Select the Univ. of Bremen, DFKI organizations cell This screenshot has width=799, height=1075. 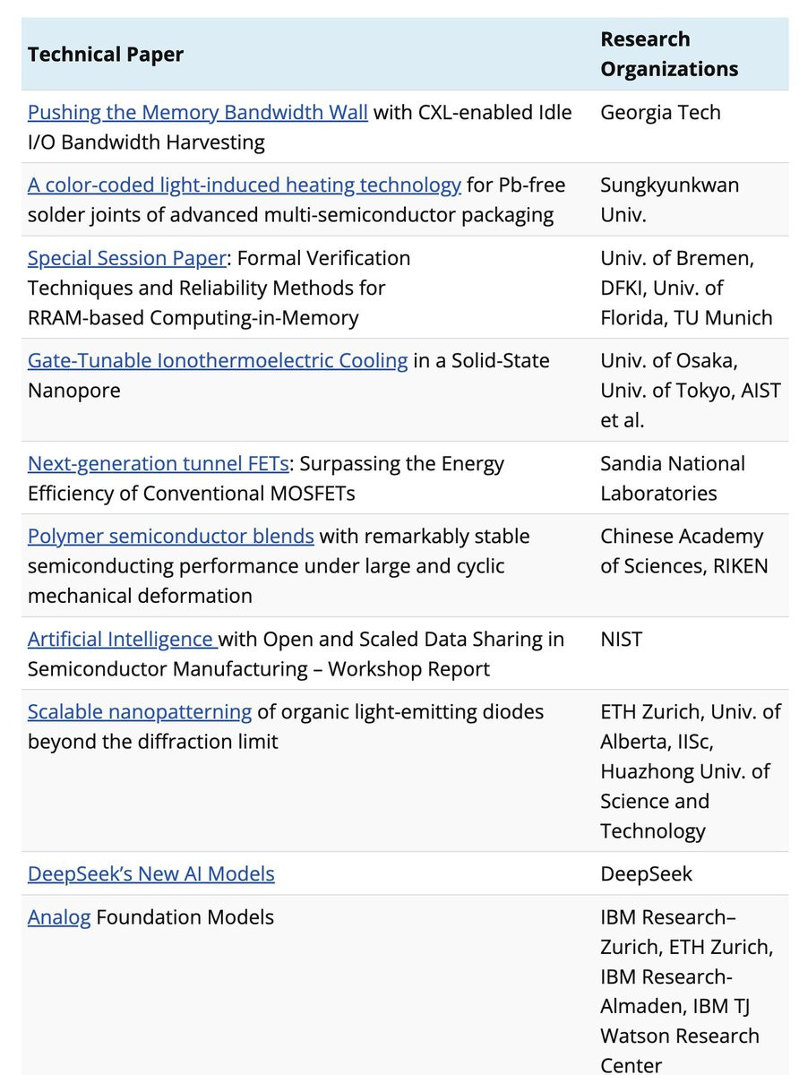pyautogui.click(x=686, y=288)
